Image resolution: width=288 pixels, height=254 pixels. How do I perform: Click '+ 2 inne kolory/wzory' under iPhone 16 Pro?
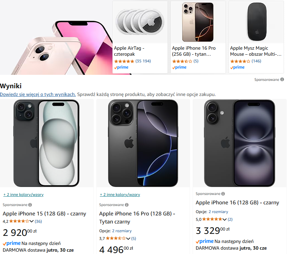coord(120,195)
